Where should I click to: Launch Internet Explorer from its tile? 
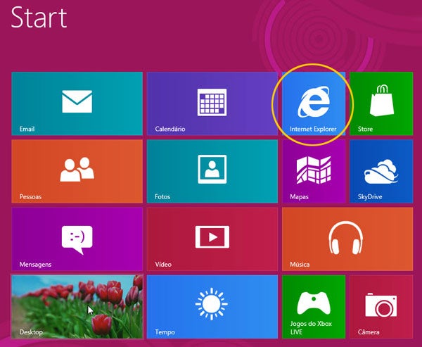point(313,102)
